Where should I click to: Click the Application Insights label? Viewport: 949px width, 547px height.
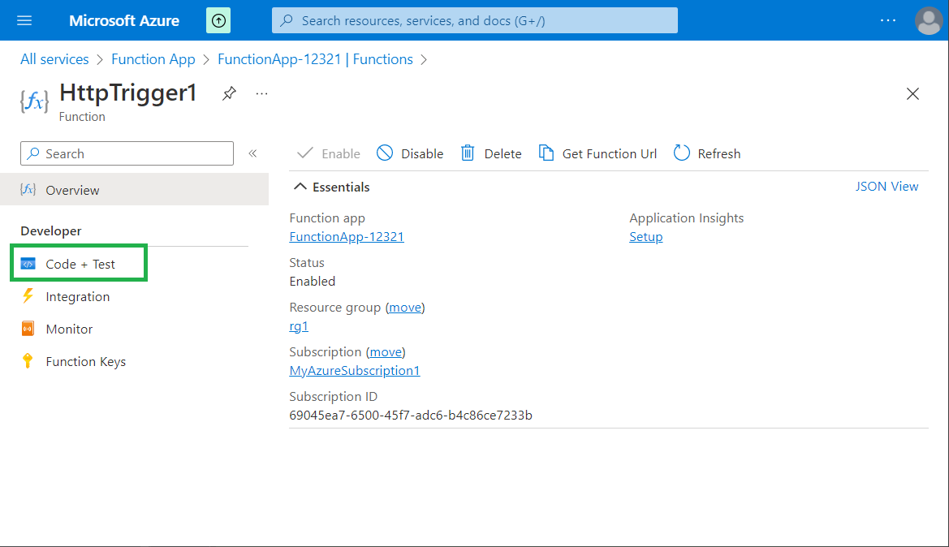coord(686,218)
